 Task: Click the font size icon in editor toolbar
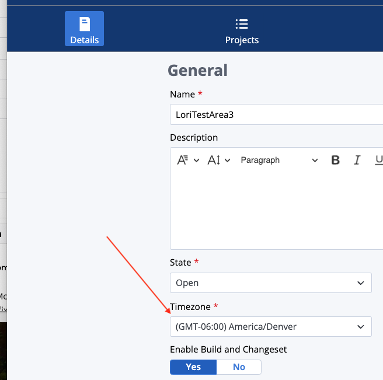214,160
